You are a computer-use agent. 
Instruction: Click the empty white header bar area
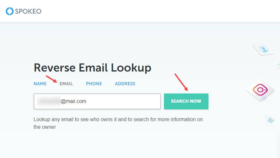click(161, 11)
